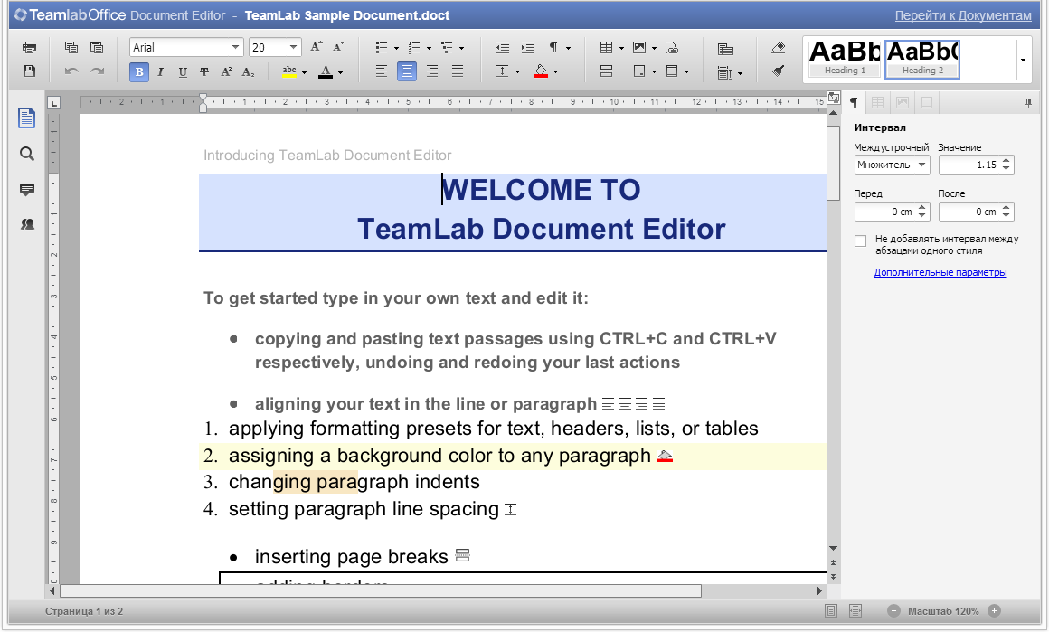Toggle Bold formatting off

coord(139,71)
